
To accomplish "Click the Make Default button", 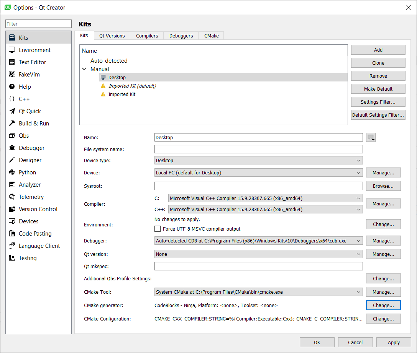I will [x=378, y=89].
